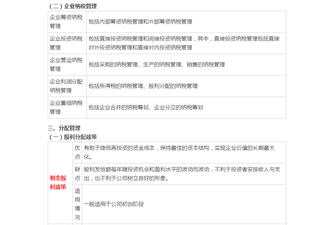Image resolution: width=335 pixels, height=225 pixels.
Task: Select the cell 企业营运纳税管理
Action: coord(66,64)
